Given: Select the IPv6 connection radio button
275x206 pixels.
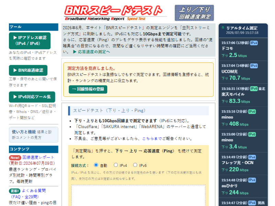Looking at the screenshot, I should click(x=135, y=165).
